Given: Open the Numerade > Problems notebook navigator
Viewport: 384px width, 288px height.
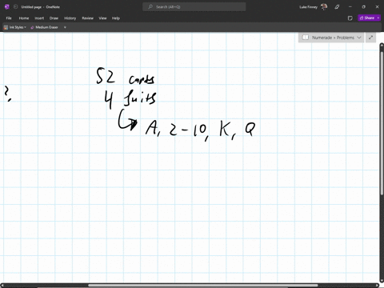Looking at the screenshot, I should pyautogui.click(x=331, y=38).
